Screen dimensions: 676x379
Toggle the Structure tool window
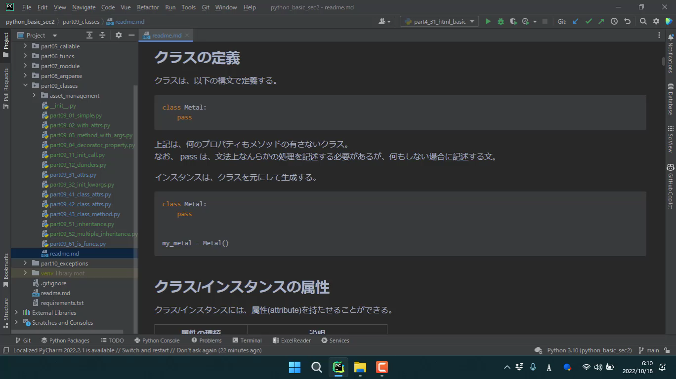click(6, 312)
